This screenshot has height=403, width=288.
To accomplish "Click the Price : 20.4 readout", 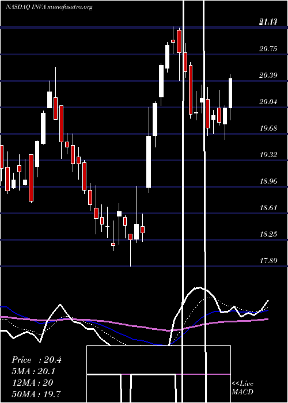I will (36, 360).
